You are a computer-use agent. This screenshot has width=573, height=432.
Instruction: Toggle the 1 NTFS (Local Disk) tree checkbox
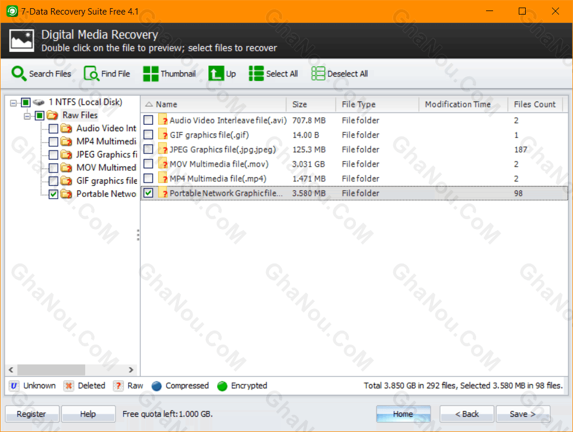tap(26, 102)
